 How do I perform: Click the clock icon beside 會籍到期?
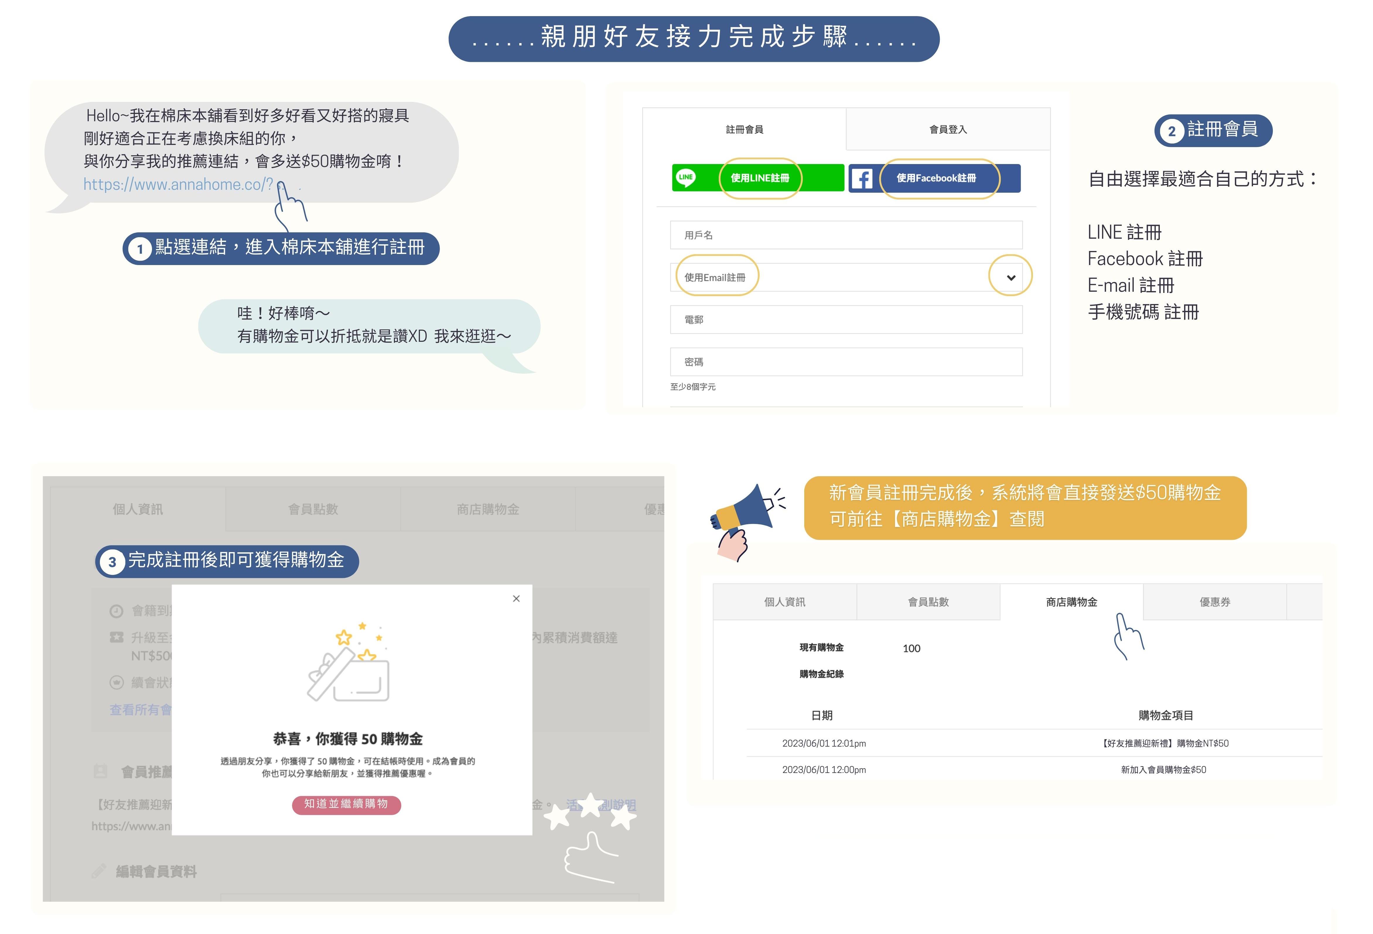click(116, 611)
